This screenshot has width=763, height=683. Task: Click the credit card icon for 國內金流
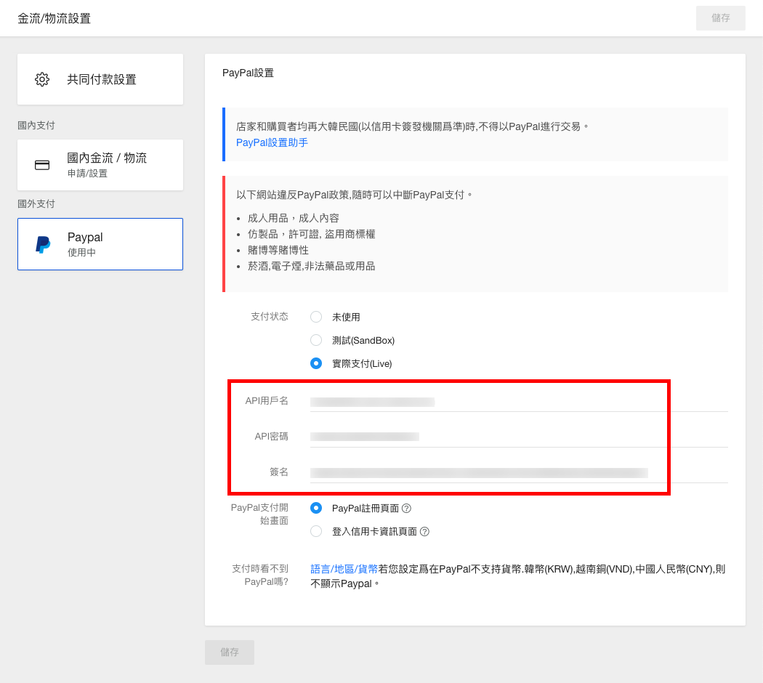(x=42, y=165)
